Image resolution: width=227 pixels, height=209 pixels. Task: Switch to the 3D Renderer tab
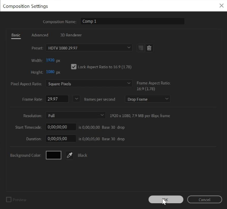(71, 35)
